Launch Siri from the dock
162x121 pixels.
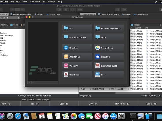[x=2, y=116]
